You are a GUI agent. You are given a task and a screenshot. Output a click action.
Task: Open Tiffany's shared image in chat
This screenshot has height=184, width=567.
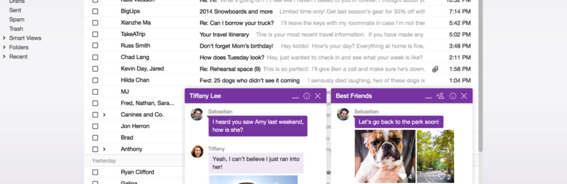(253, 180)
